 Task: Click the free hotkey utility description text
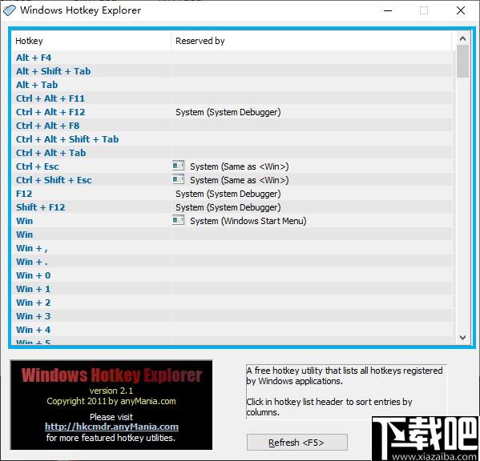[x=345, y=375]
